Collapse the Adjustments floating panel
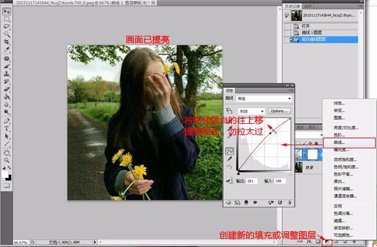Viewport: 377px width, 247px height. pyautogui.click(x=288, y=85)
